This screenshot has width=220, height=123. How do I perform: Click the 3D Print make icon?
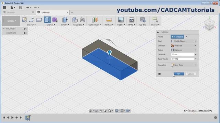coord(132,20)
